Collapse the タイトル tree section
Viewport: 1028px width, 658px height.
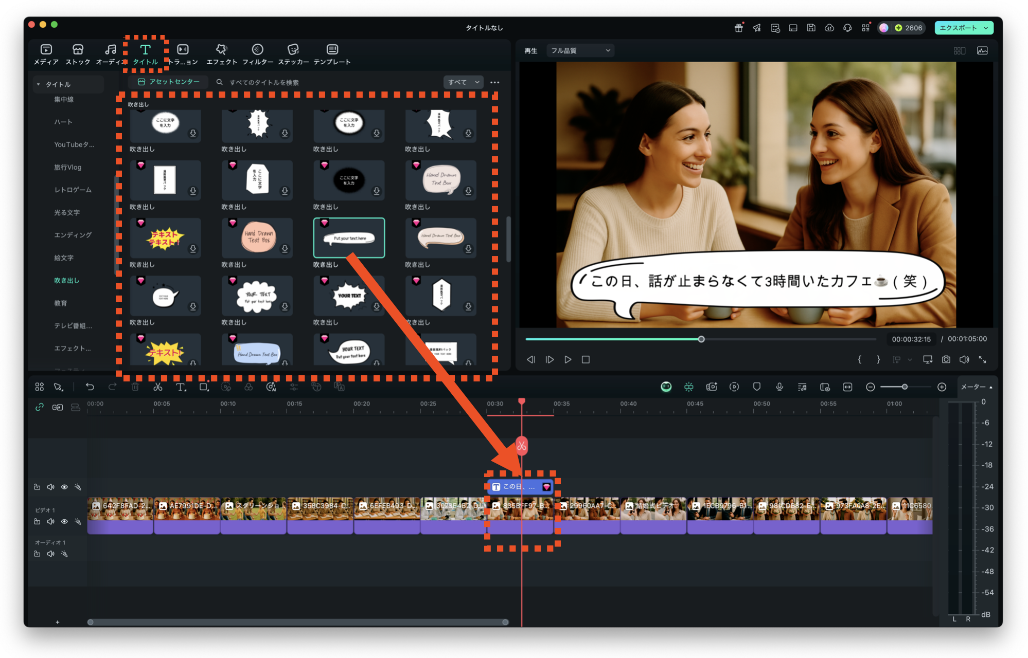coord(39,84)
